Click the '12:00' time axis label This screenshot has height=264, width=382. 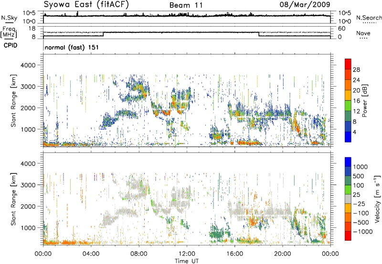[187, 254]
